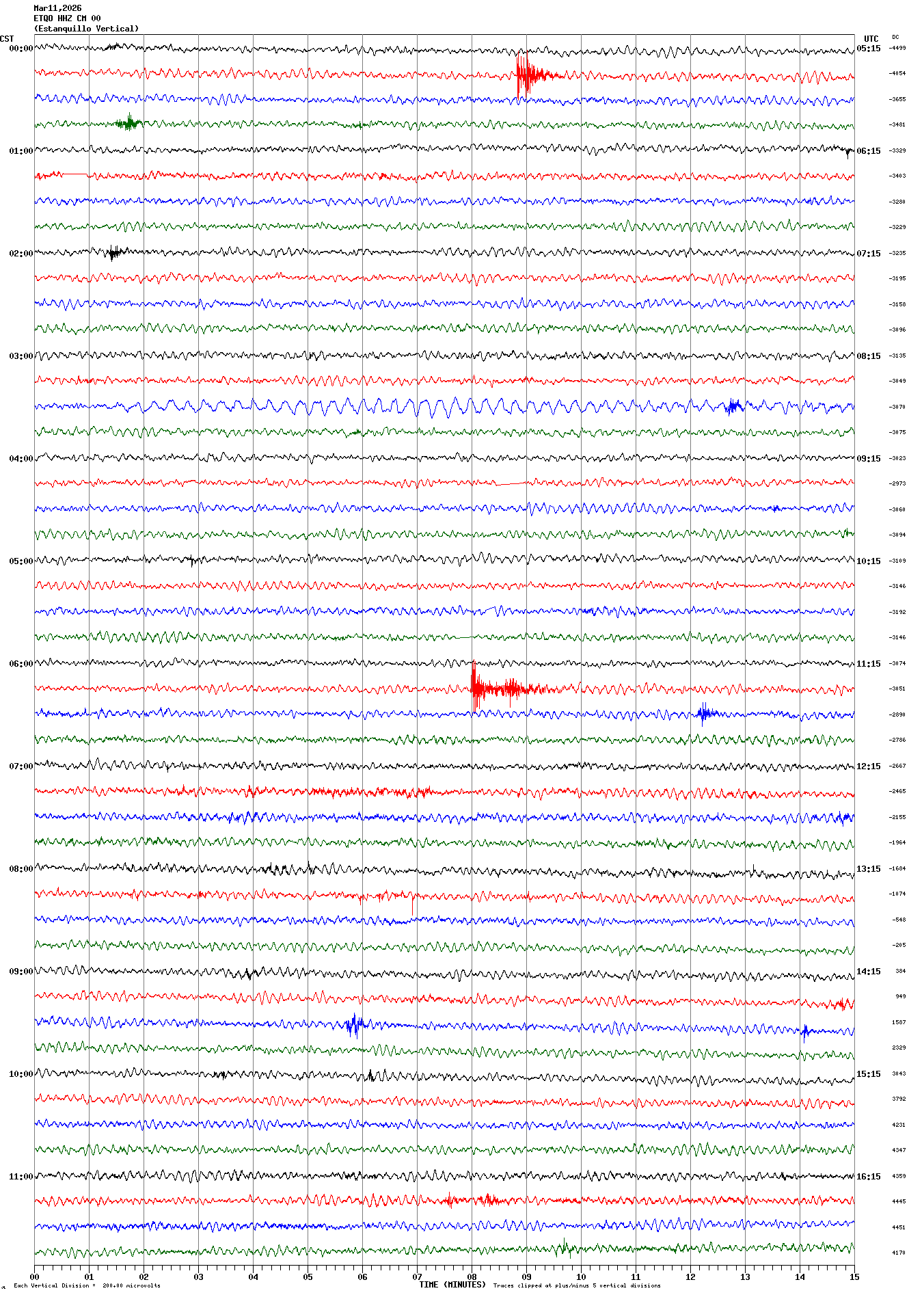The height and width of the screenshot is (1295, 909).
Task: Select the 03:00 CST row time label
Action: 21,356
